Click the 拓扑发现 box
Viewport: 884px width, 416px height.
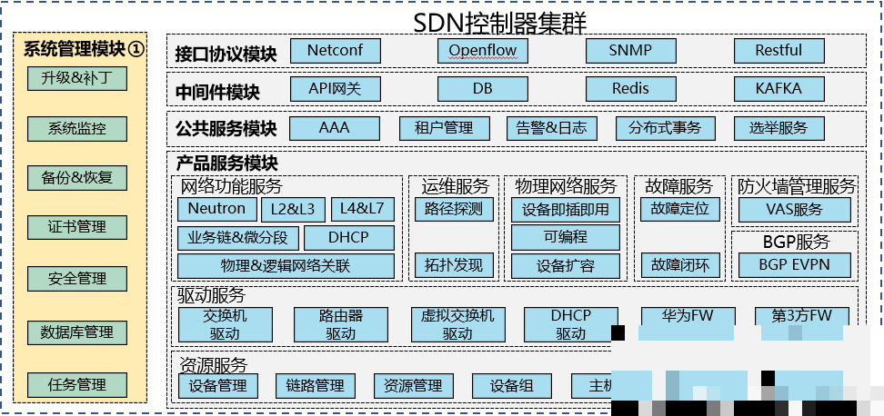click(x=454, y=265)
